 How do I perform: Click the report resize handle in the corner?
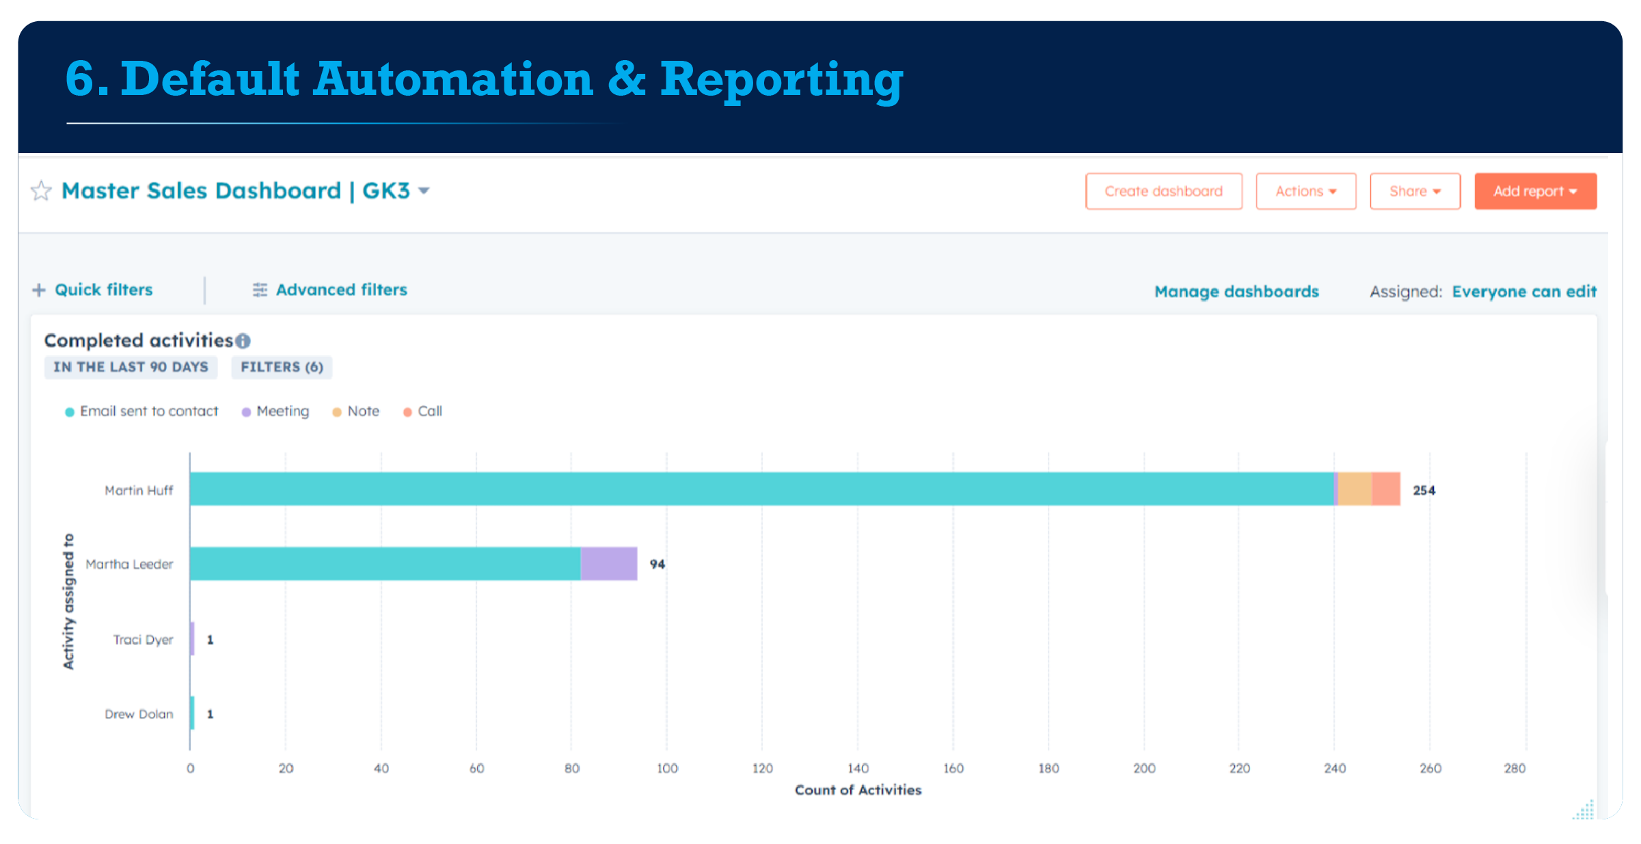coord(1584,809)
